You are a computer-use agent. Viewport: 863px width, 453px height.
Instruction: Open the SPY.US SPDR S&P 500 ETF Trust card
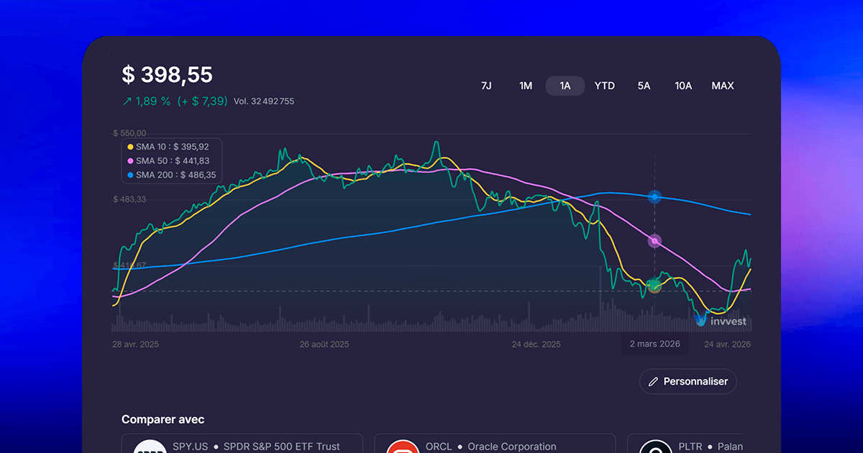242,444
